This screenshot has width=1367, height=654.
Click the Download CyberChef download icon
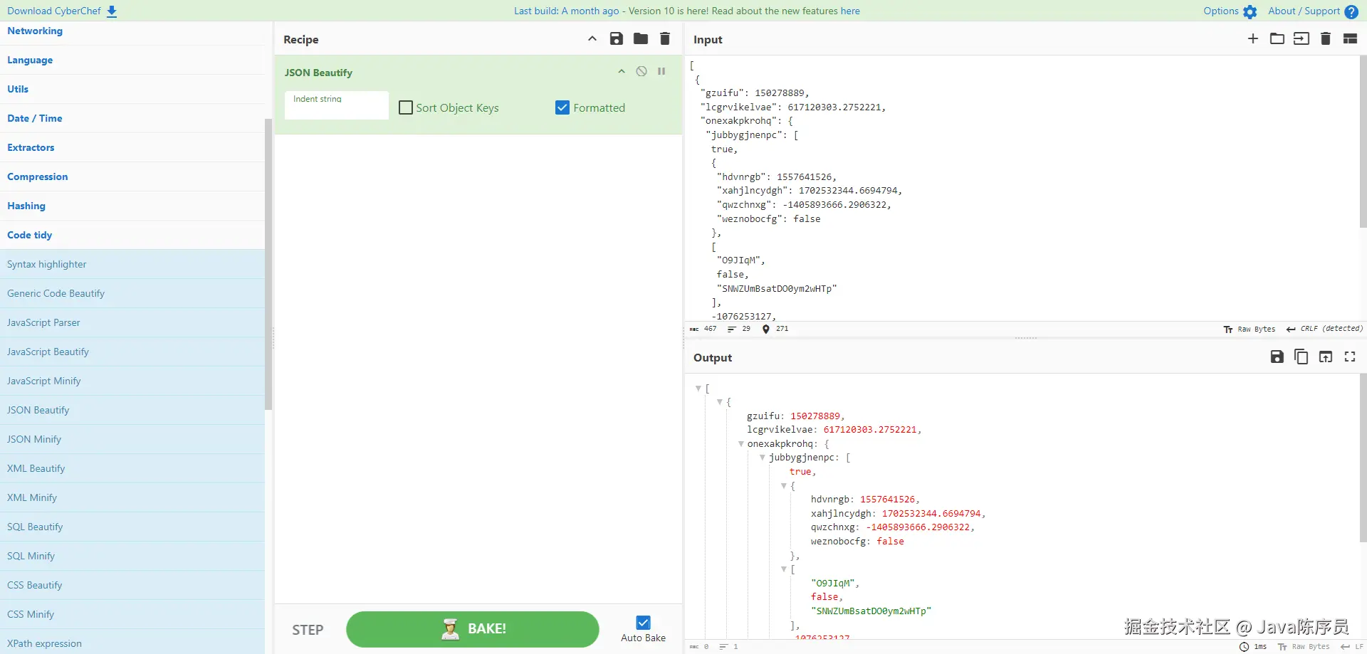(x=112, y=11)
